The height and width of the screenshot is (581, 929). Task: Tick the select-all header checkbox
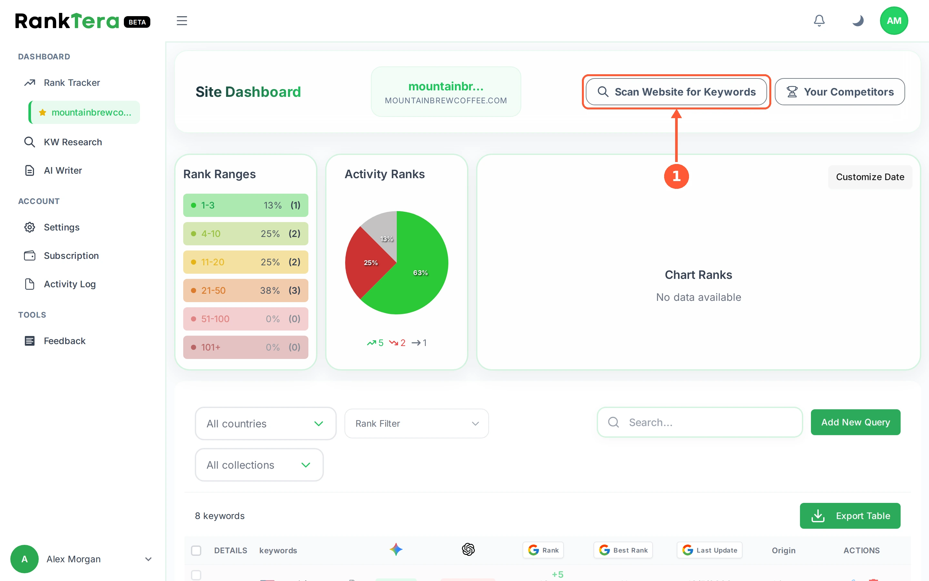click(x=196, y=550)
